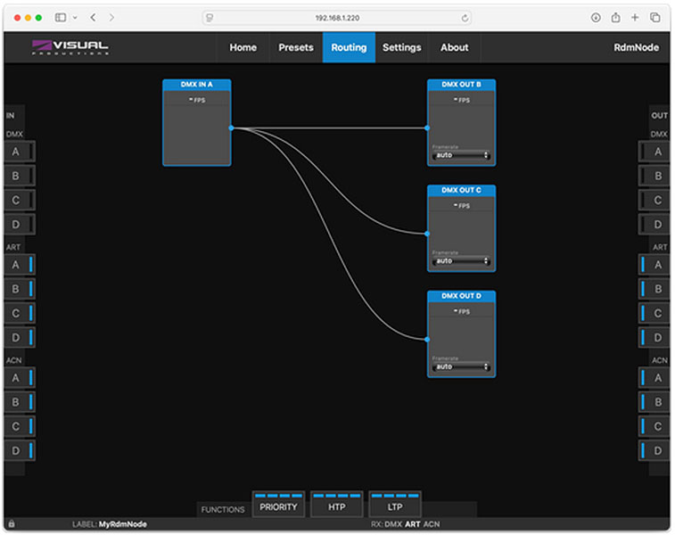675x535 pixels.
Task: Toggle DMX input A port button
Action: pos(19,152)
